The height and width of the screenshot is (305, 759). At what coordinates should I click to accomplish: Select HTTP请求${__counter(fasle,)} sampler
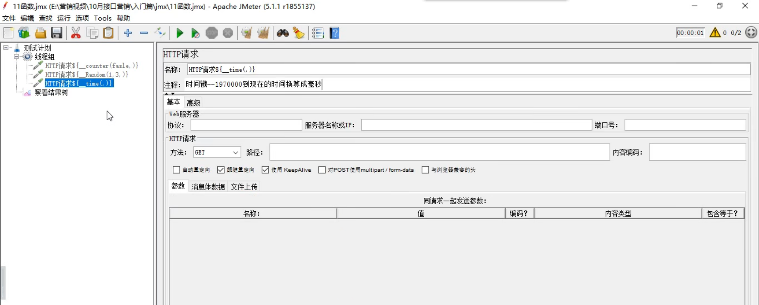point(91,66)
